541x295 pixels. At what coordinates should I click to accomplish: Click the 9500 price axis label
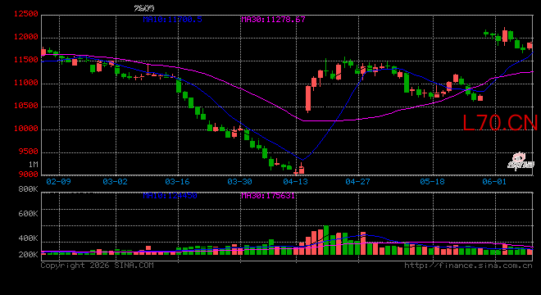29,152
